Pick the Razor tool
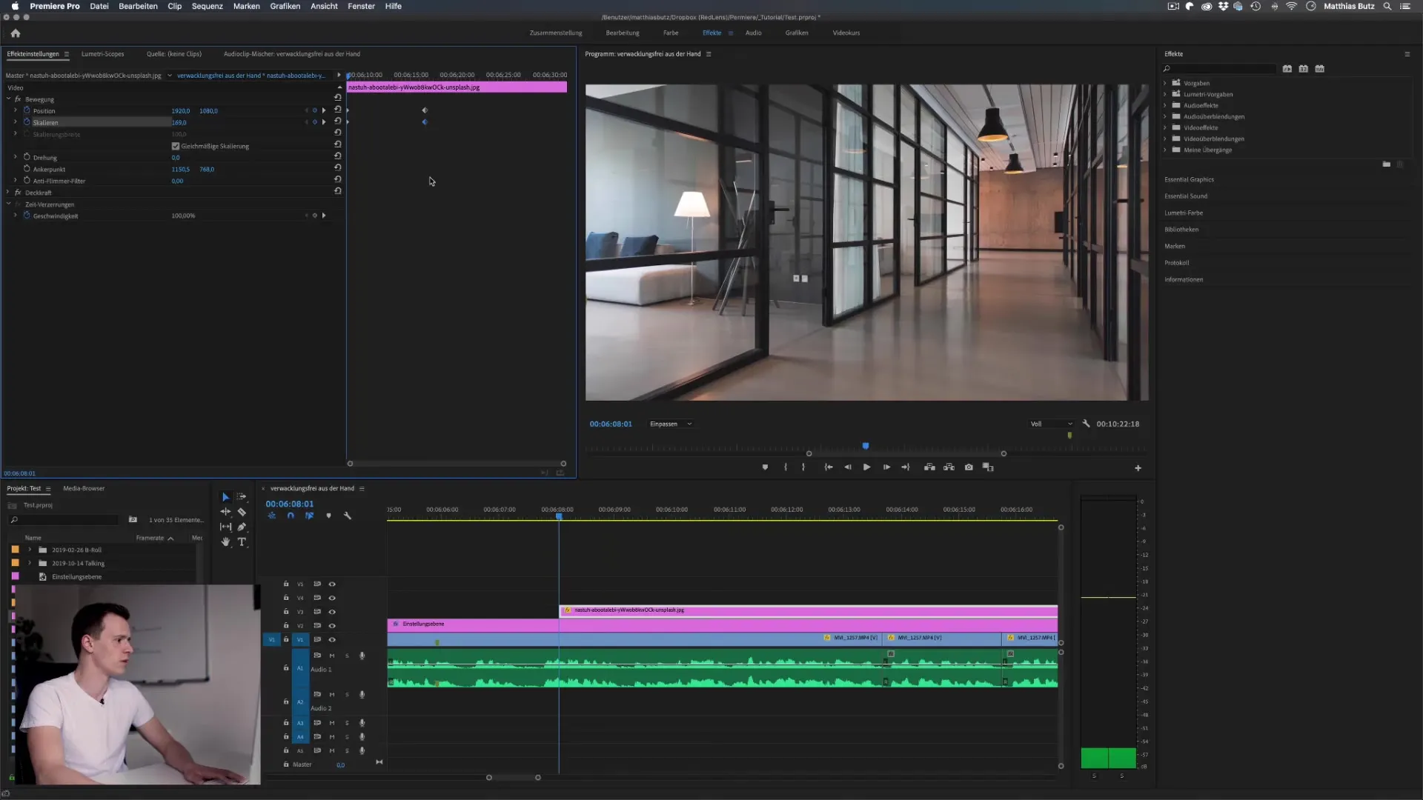Image resolution: width=1423 pixels, height=800 pixels. [242, 512]
